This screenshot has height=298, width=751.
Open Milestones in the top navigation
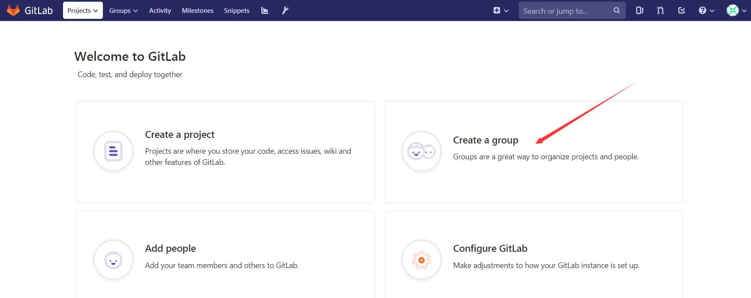[x=198, y=10]
